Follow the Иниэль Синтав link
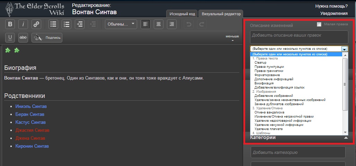The image size is (356, 166). click(x=31, y=107)
